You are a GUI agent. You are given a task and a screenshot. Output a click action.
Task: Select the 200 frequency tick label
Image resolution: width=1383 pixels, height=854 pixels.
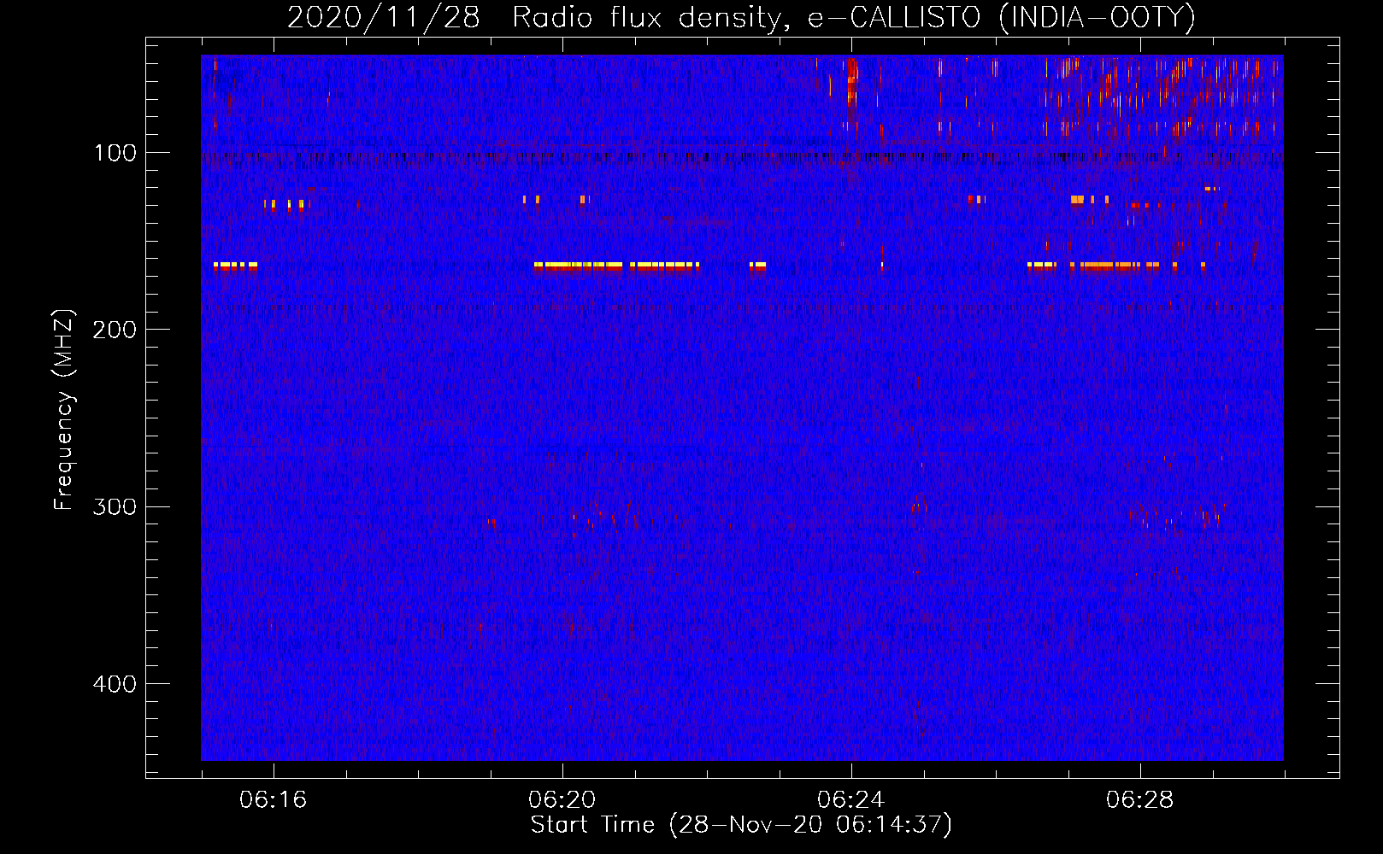click(x=114, y=330)
